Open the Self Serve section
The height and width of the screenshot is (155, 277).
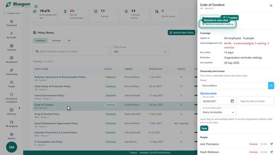click(x=12, y=112)
